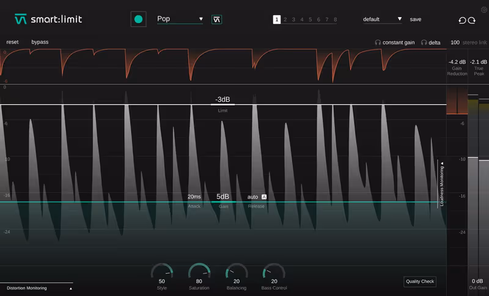
Task: Open the Pop profile dropdown
Action: tap(180, 19)
